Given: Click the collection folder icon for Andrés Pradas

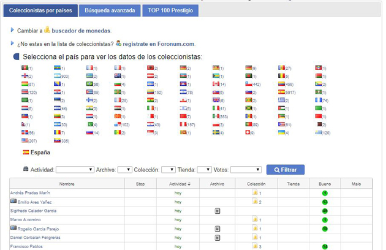Looking at the screenshot, I should [255, 192].
